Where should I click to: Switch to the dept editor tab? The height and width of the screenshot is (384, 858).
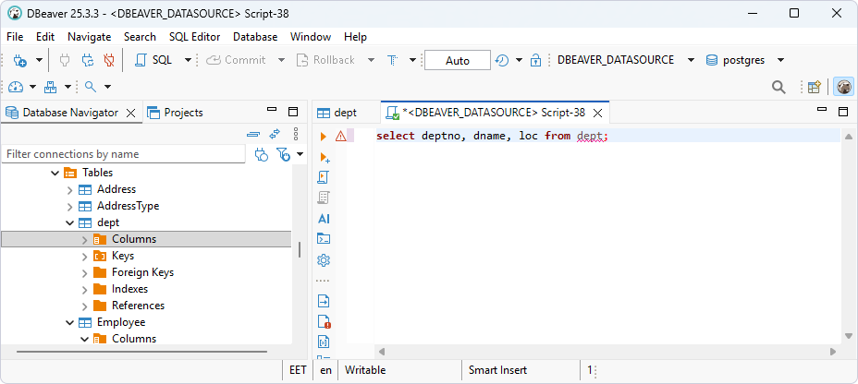[337, 113]
